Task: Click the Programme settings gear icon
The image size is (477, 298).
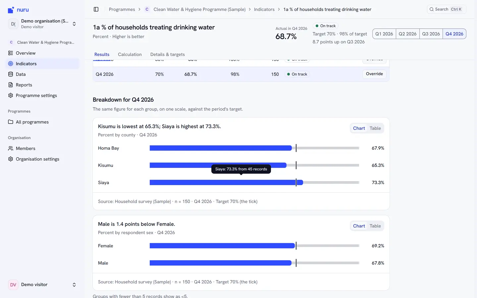Action: click(11, 95)
